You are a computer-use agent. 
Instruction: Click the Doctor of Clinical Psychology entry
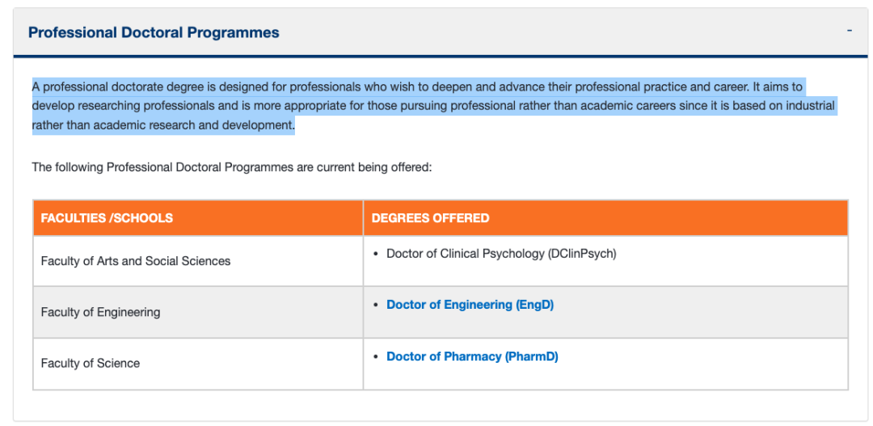pos(502,253)
